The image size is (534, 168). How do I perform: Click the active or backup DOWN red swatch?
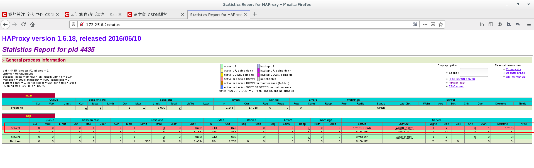pos(222,79)
